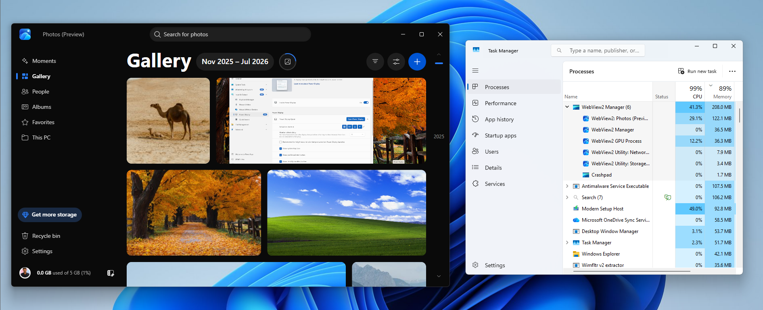Open the settings screenshot photo thumbnail
Viewport: 763px width, 310px height.
(x=321, y=121)
